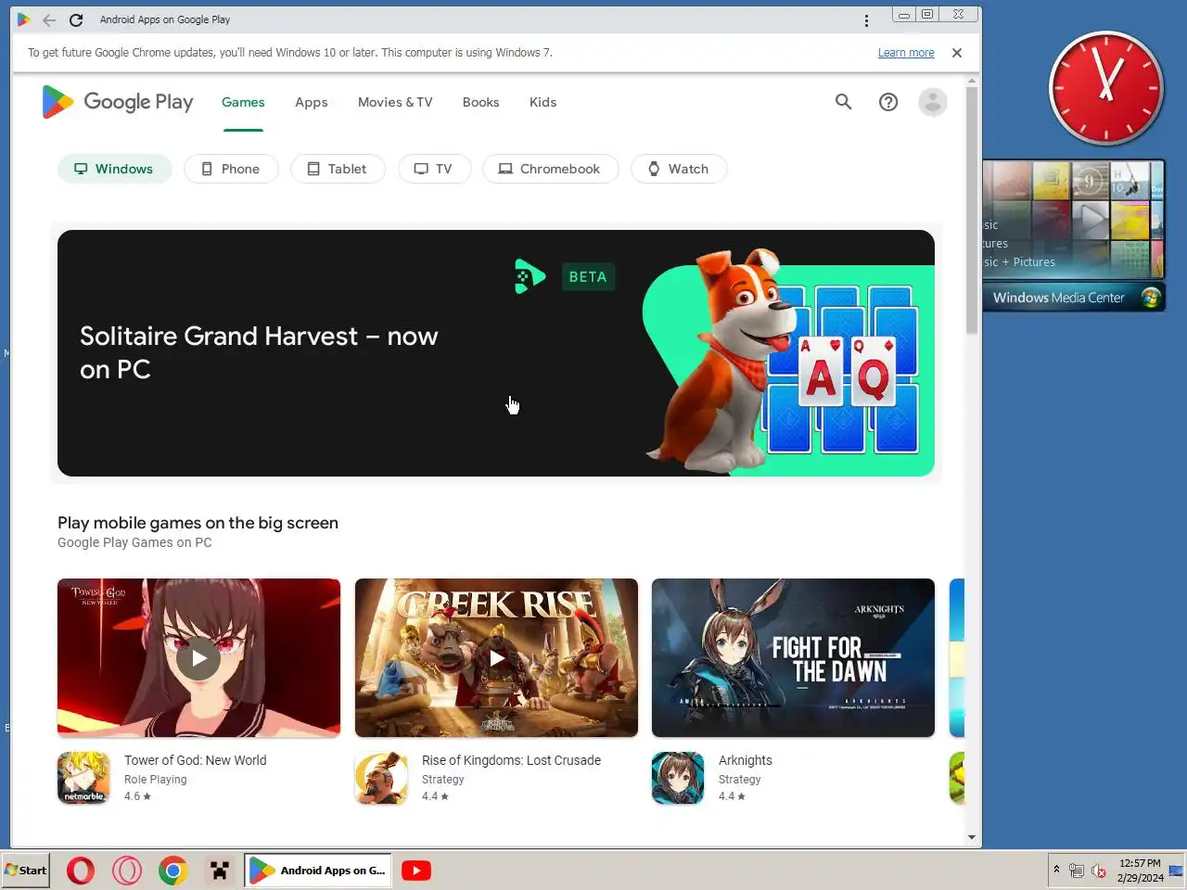1187x890 pixels.
Task: Click the Arknights app icon
Action: (x=678, y=778)
